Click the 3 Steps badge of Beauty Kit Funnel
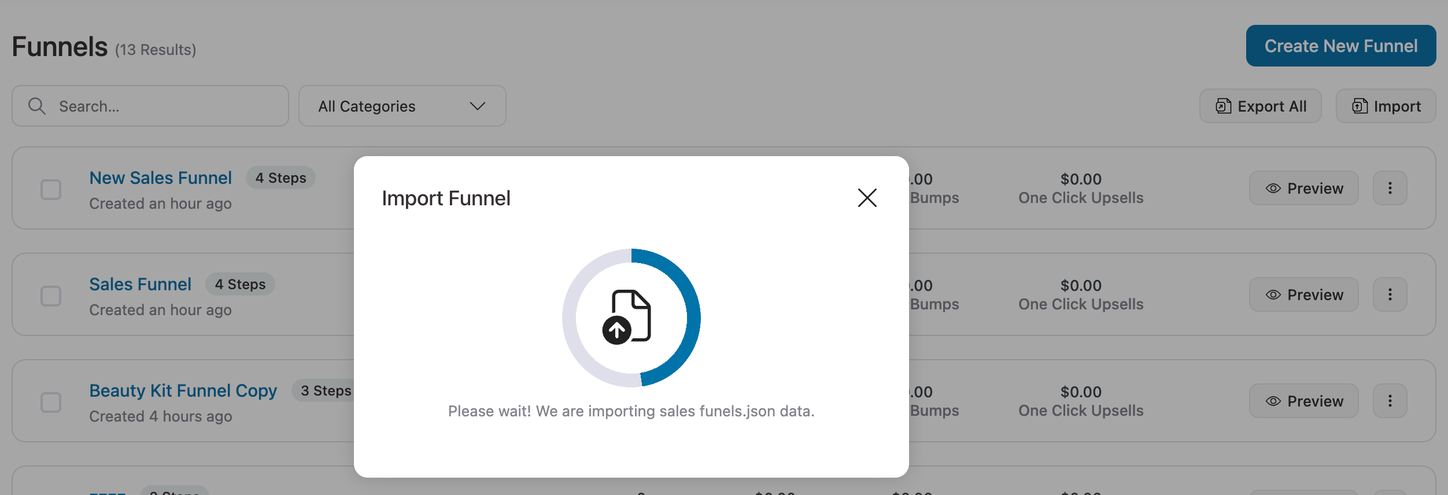 click(324, 390)
